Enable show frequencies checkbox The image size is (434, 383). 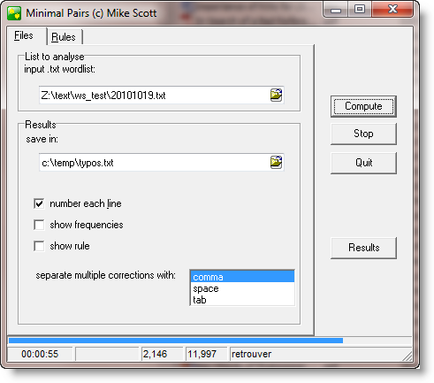(x=39, y=225)
